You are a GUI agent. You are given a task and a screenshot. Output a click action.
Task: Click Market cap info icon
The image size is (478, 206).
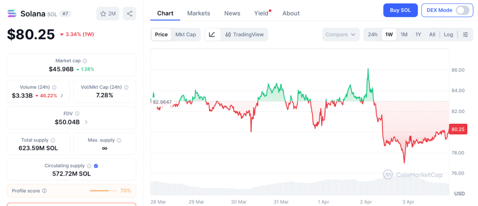[84, 61]
